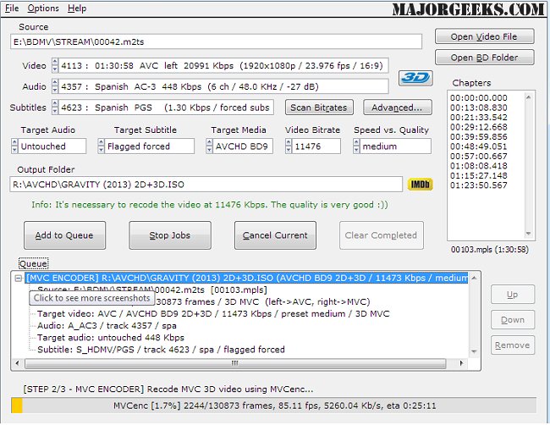
Task: Move the queue item Down
Action: pyautogui.click(x=513, y=320)
